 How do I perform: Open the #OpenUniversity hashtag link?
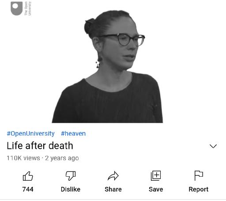coord(30,133)
